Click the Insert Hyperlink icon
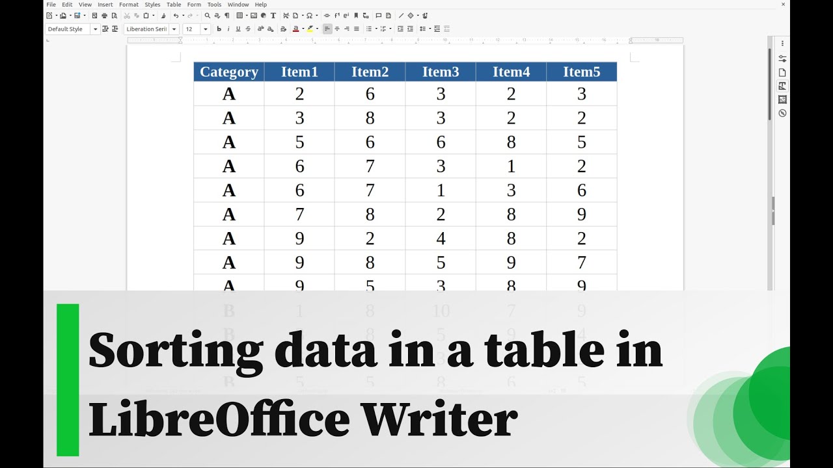 point(327,16)
